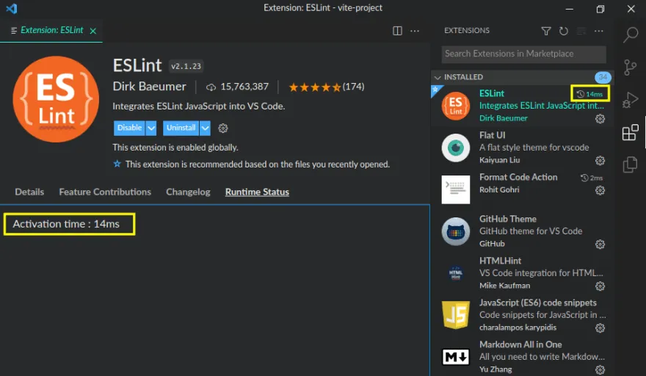Open manage gear for HTMLHint
The height and width of the screenshot is (376, 646).
click(x=600, y=286)
